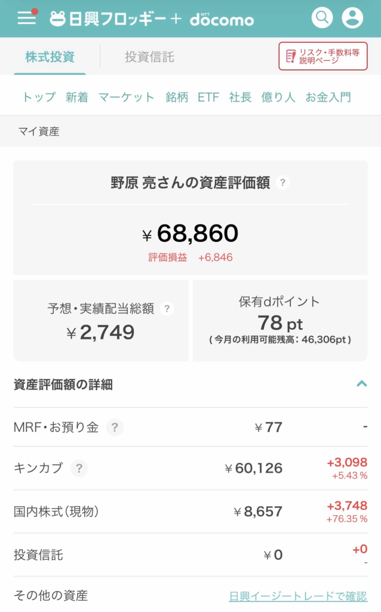
Task: Open the お金入門 menu item
Action: click(328, 97)
